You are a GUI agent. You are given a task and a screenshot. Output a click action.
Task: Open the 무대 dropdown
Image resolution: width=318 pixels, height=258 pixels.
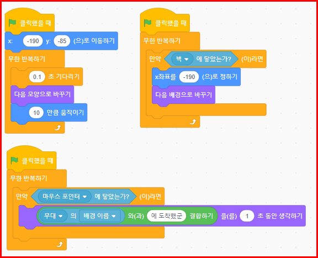click(x=54, y=216)
